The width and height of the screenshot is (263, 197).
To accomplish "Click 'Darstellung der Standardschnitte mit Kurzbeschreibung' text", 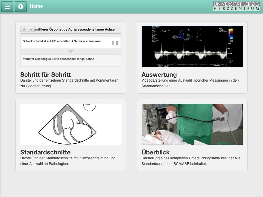I will click(x=68, y=161).
